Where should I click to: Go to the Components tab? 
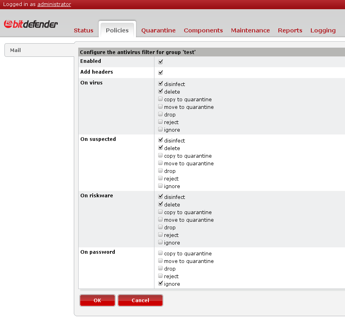click(x=203, y=30)
